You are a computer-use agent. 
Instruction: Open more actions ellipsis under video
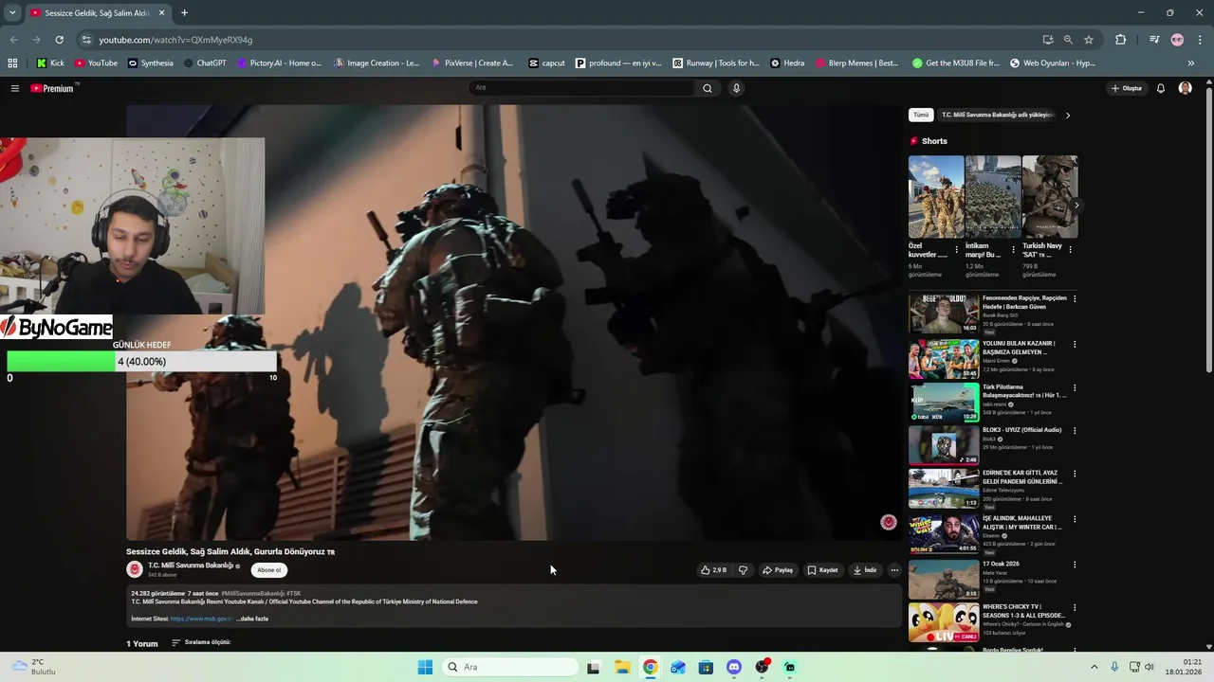(894, 570)
